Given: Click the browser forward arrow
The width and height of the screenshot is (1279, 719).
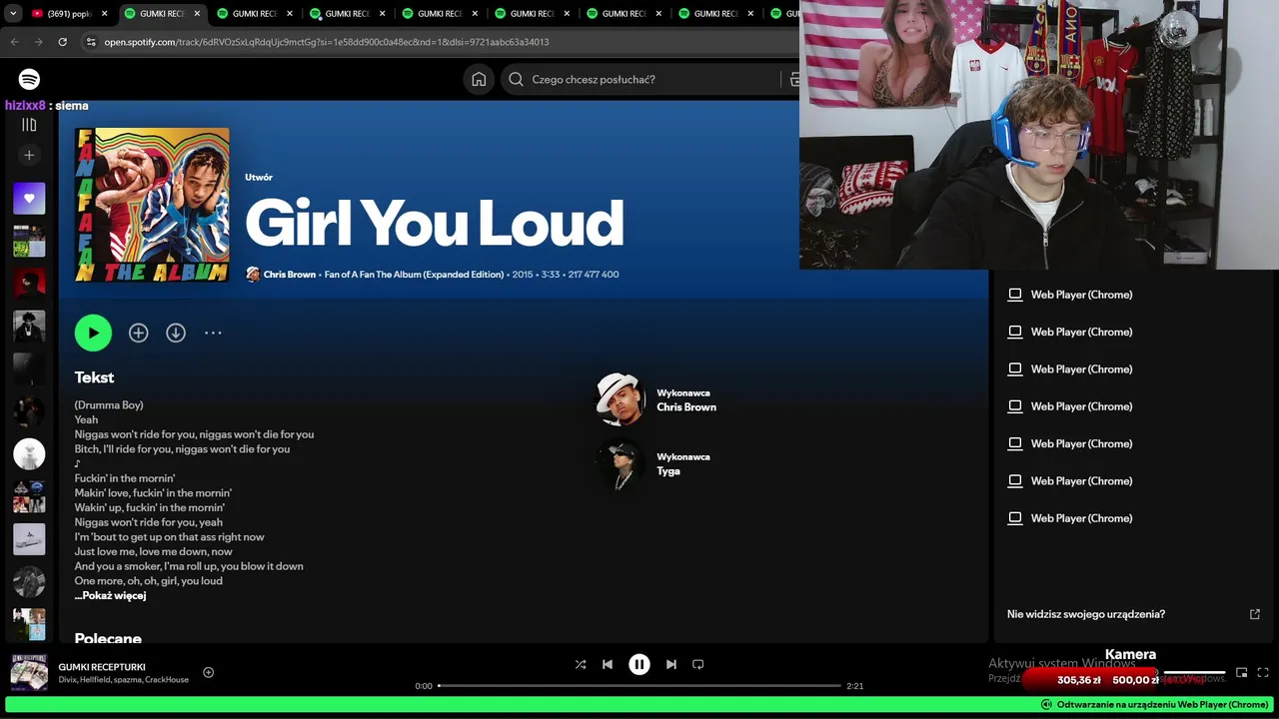Looking at the screenshot, I should click(38, 42).
